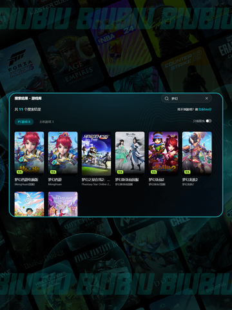The width and height of the screenshot is (232, 310).
Task: Open the armored warrior cover at row end
Action: click(197, 153)
